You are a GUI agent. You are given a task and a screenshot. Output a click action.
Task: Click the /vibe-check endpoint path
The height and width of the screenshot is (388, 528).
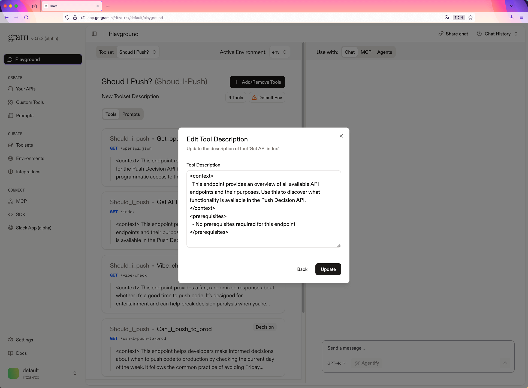134,275
